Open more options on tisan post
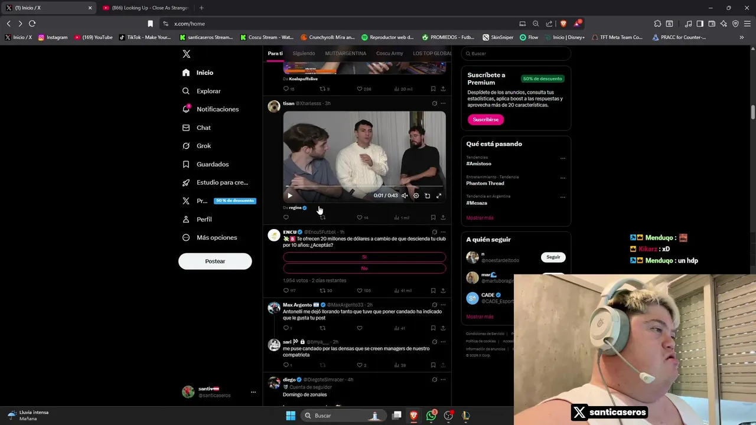Viewport: 756px width, 425px height. point(443,103)
